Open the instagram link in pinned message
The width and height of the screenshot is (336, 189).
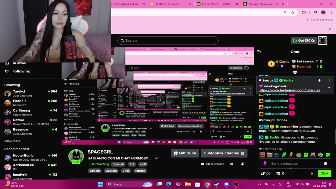pyautogui.click(x=291, y=90)
